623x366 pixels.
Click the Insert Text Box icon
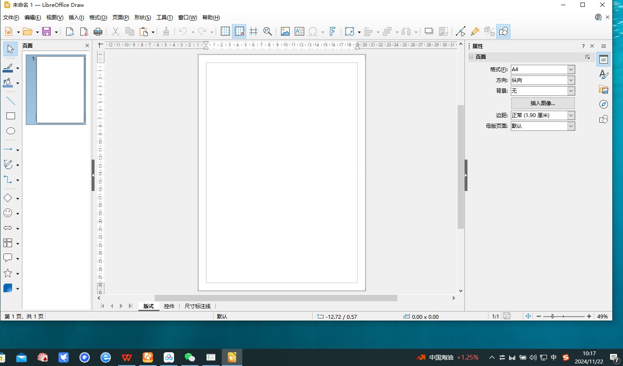pyautogui.click(x=299, y=31)
